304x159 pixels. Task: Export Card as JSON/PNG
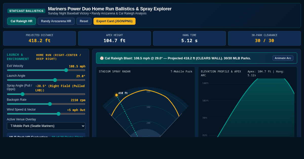tap(115, 21)
